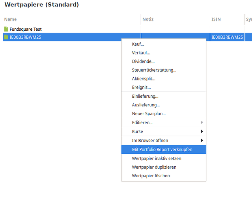Create Neuer Sparplan... from menu
The width and height of the screenshot is (252, 197).
pos(149,114)
